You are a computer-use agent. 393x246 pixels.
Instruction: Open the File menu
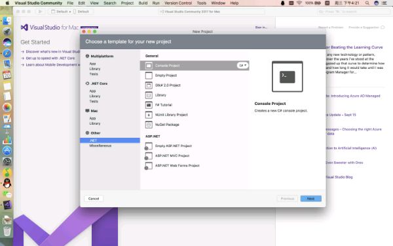pyautogui.click(x=70, y=3)
